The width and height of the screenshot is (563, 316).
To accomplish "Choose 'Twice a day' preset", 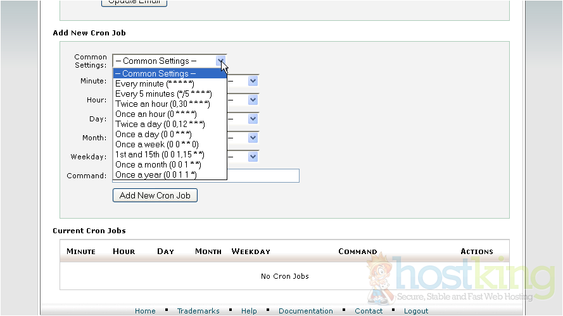I will tap(160, 124).
